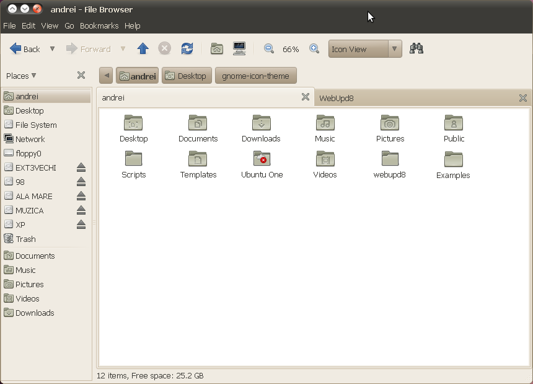Open the Help menu
This screenshot has height=384, width=533.
pyautogui.click(x=132, y=26)
